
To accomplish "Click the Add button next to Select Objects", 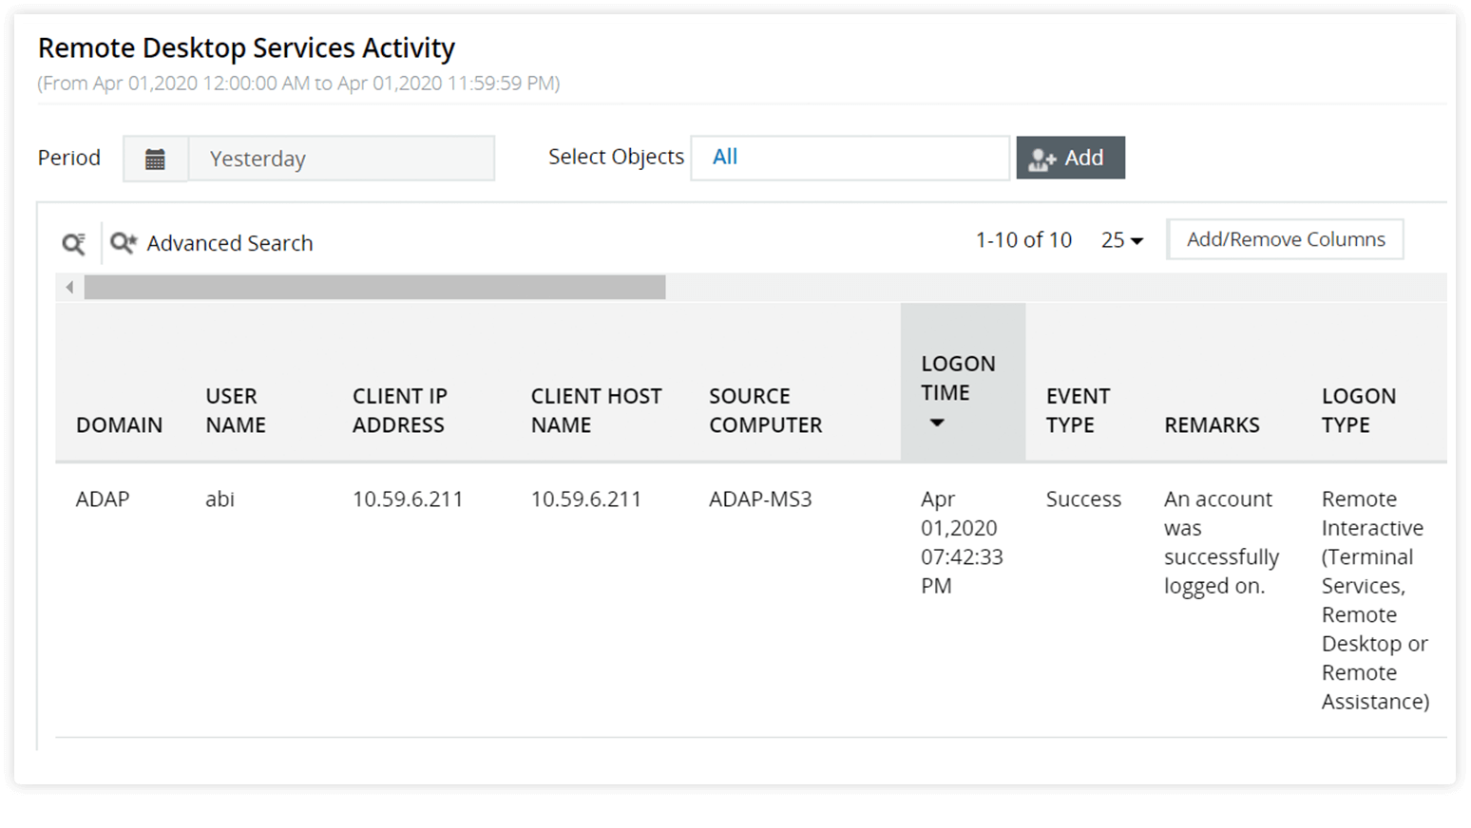I will (1071, 157).
